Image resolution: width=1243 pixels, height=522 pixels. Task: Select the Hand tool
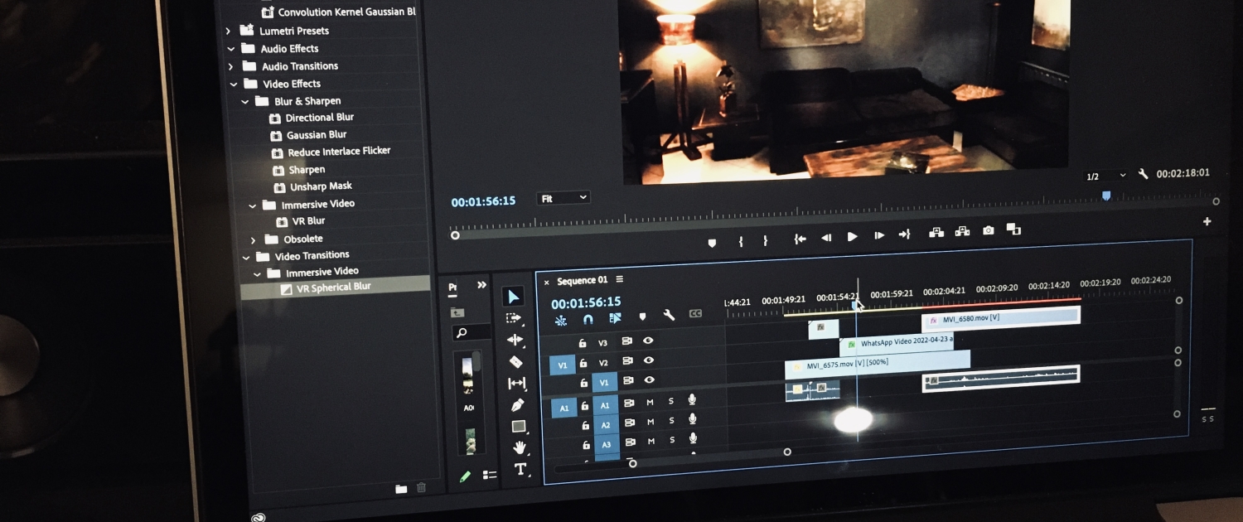[x=520, y=448]
